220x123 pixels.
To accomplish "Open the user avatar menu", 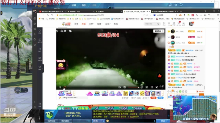I will click(x=191, y=24).
